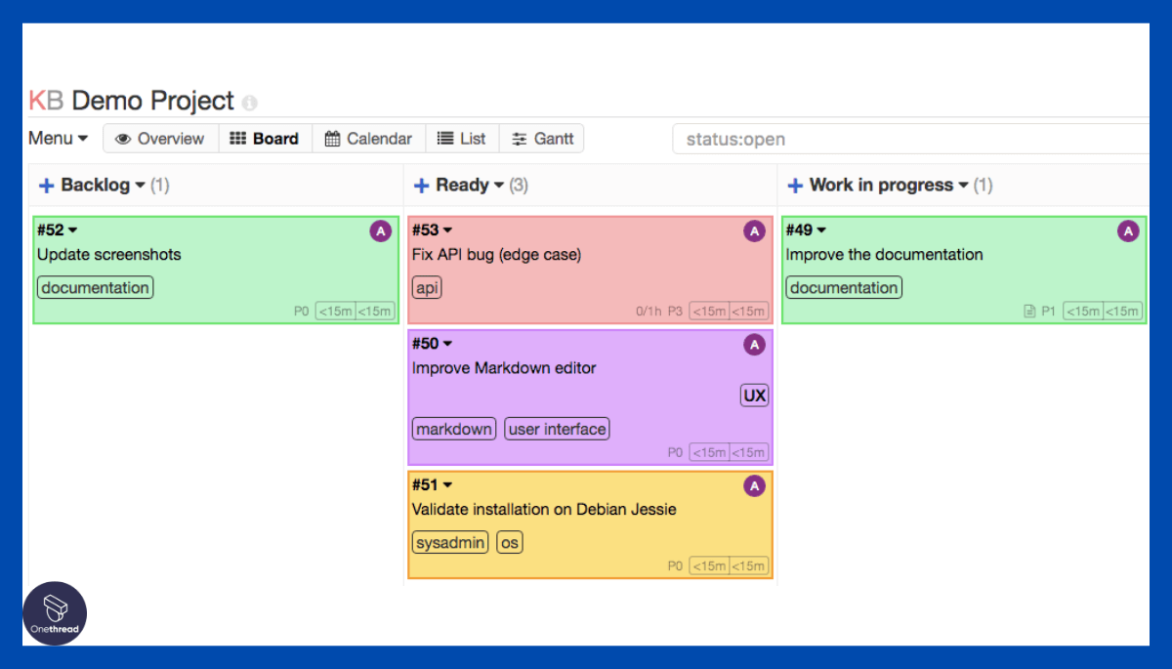Add a new task in the Ready column
Screen dimensions: 1172x669
click(x=420, y=185)
